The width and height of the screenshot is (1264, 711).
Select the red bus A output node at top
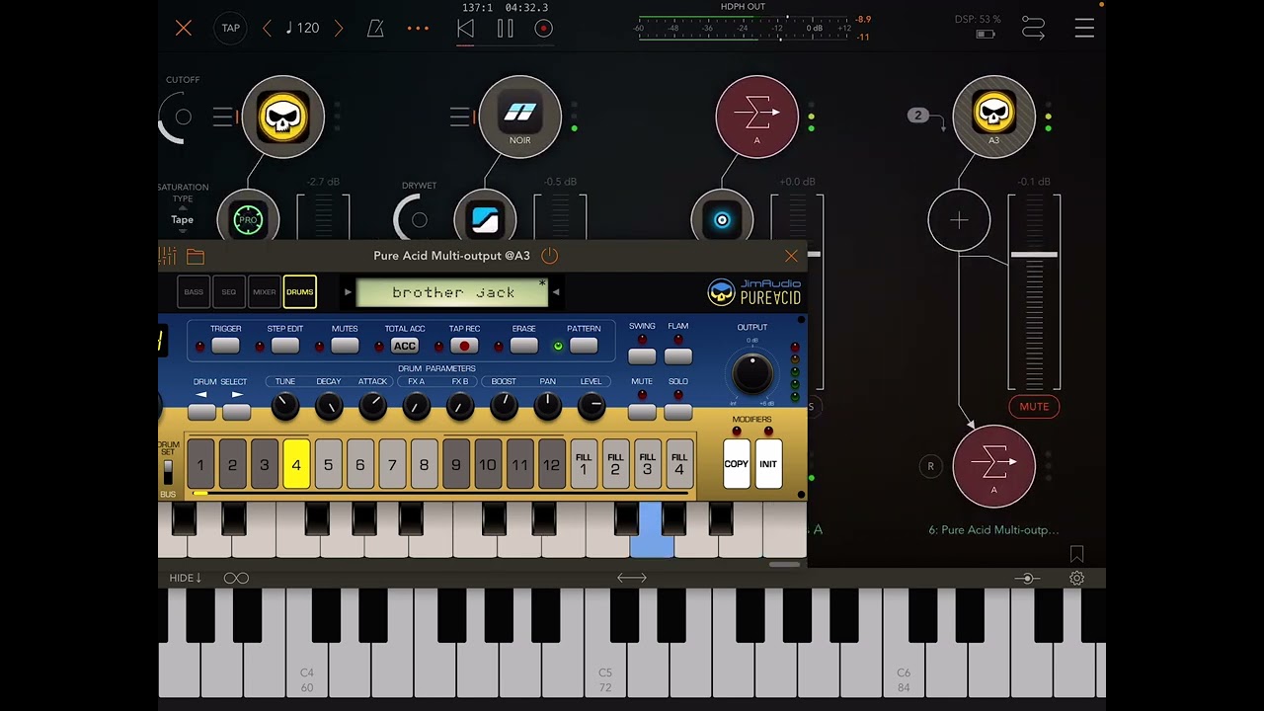[756, 117]
